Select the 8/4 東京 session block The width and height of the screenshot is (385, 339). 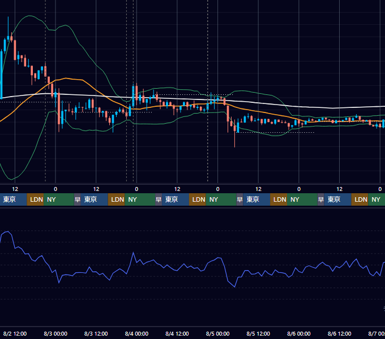point(176,199)
